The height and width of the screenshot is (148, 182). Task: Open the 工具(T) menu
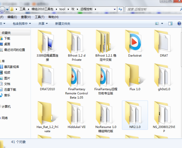39,17
